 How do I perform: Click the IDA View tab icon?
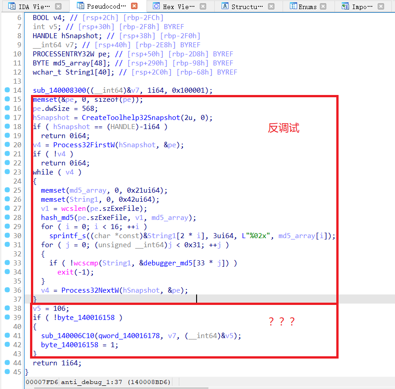tap(12, 6)
